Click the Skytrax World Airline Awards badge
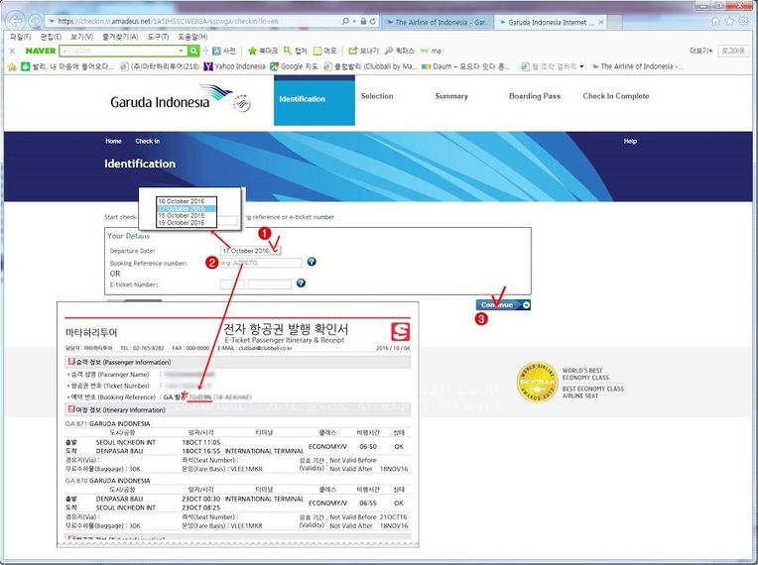Screen dimensions: 758x565 click(537, 382)
